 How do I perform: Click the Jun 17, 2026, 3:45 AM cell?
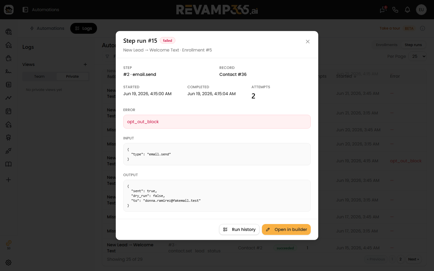click(x=357, y=217)
